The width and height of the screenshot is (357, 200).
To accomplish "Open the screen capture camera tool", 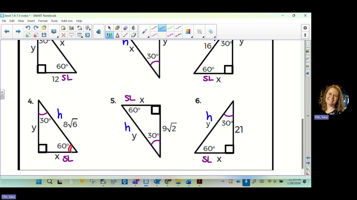I will pyautogui.click(x=71, y=28).
